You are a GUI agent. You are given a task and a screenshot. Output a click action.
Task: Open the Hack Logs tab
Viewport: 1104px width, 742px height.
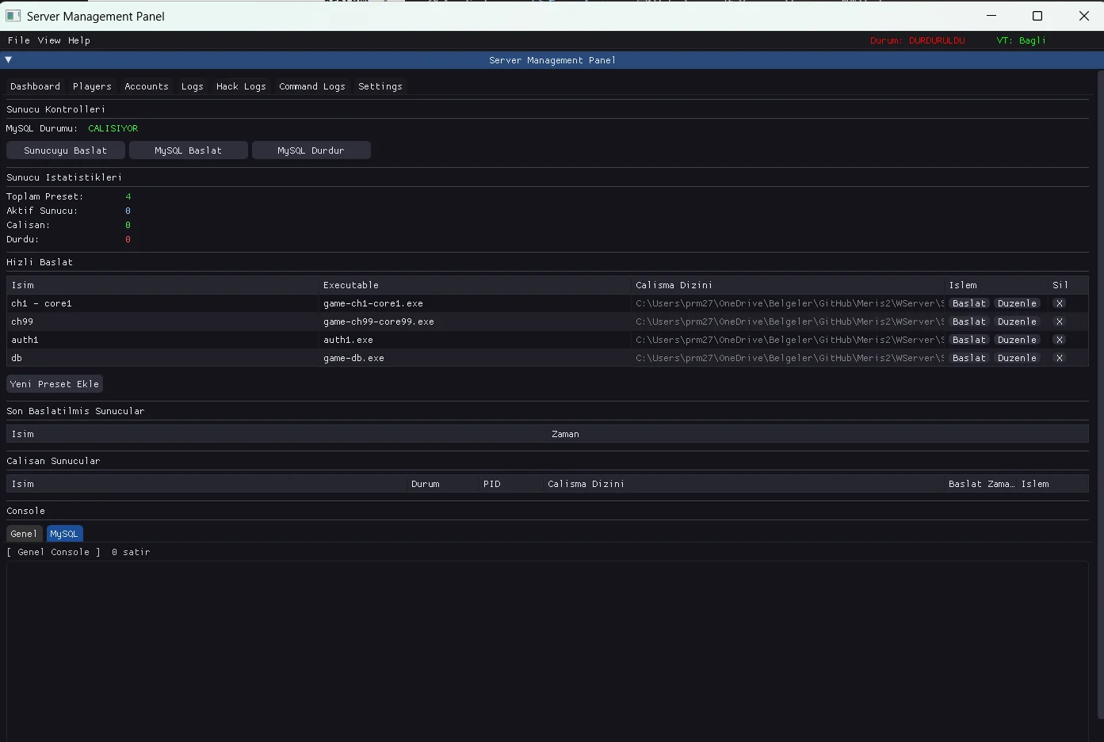click(x=241, y=86)
